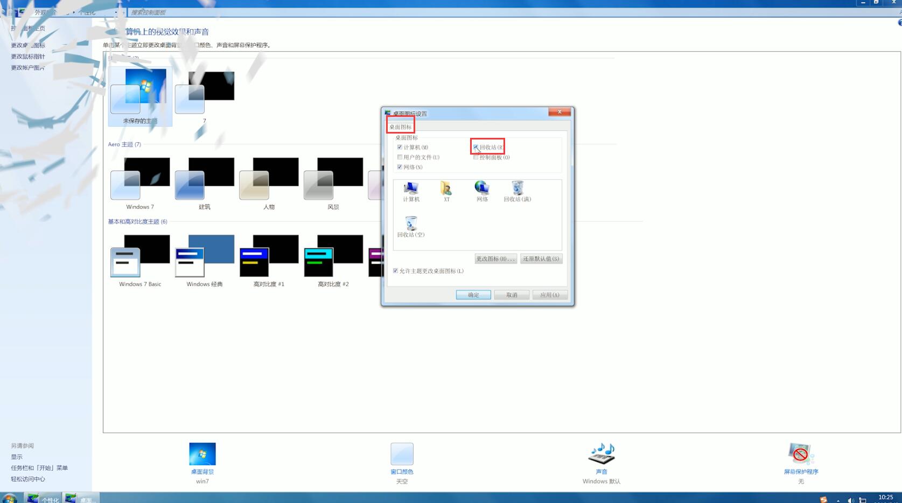Click the 还原默认值(S) button
The width and height of the screenshot is (902, 503).
coord(541,259)
